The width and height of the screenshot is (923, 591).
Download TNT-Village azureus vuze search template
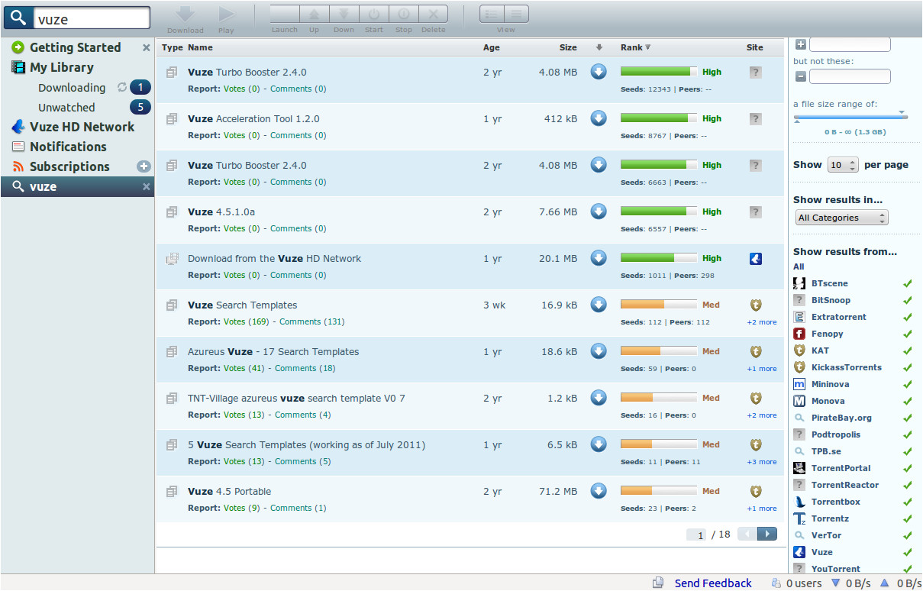coord(599,398)
